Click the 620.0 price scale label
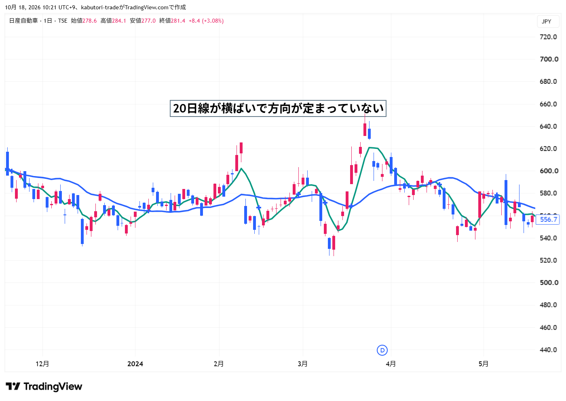 coord(549,149)
